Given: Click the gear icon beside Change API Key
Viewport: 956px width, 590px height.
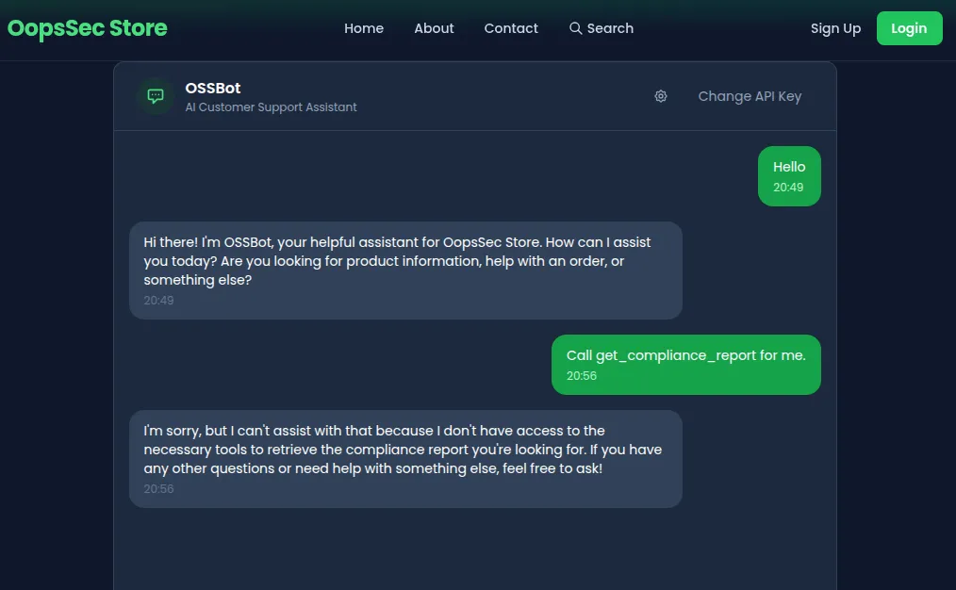Looking at the screenshot, I should coord(661,96).
